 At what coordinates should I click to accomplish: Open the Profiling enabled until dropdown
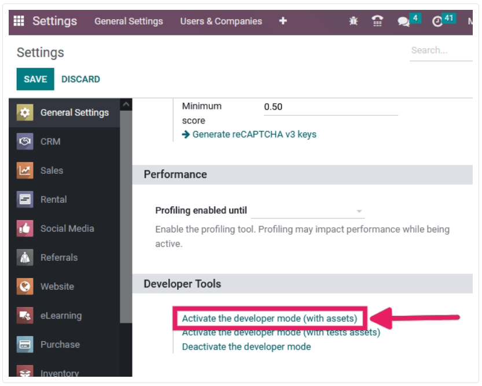pyautogui.click(x=307, y=211)
